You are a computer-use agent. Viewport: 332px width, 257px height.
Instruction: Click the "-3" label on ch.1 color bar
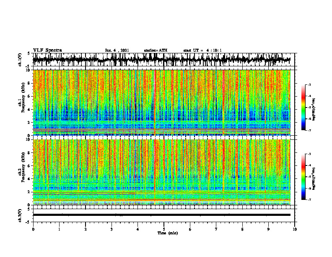click(x=309, y=85)
